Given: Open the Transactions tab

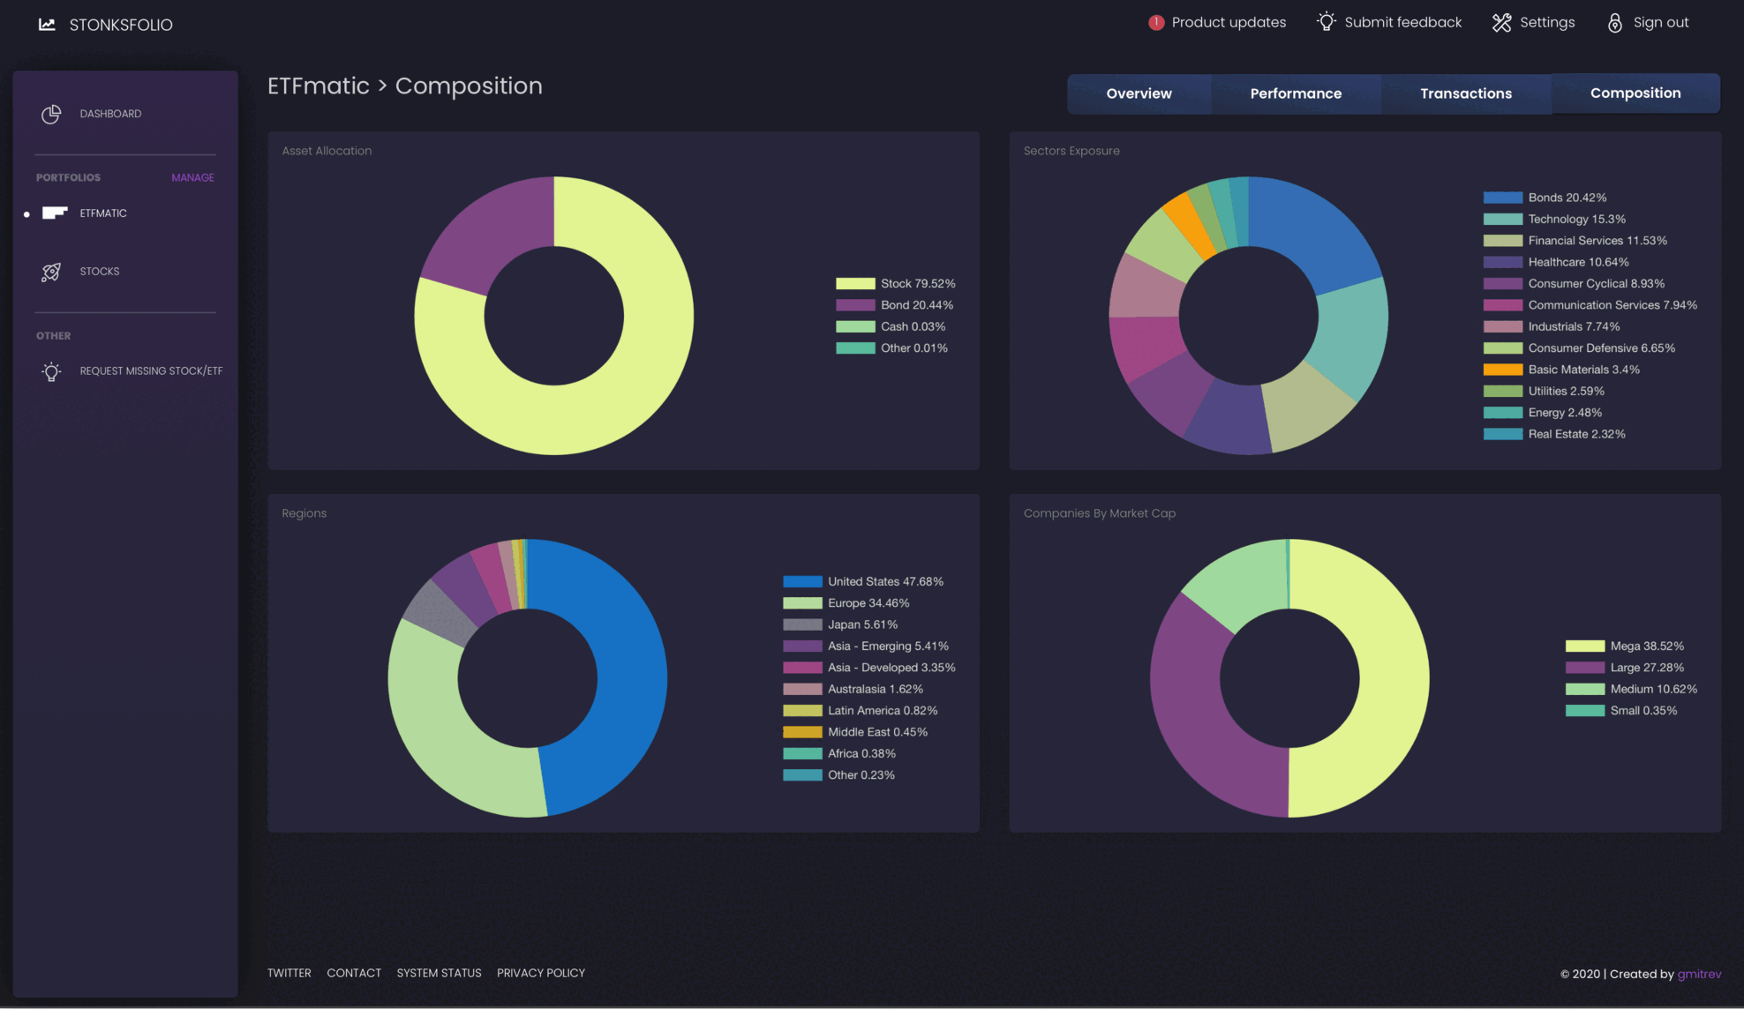Looking at the screenshot, I should [x=1465, y=93].
